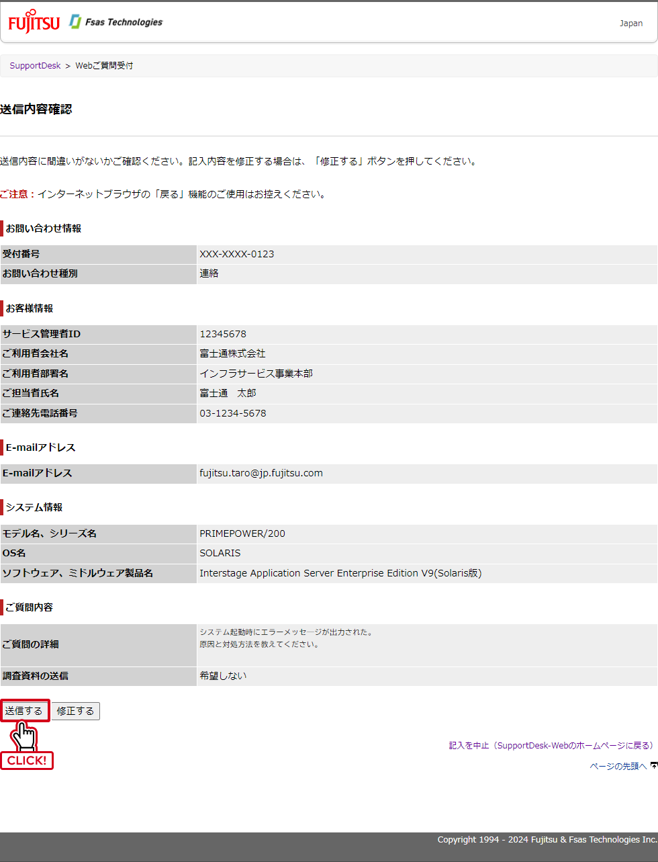Click the E-mailアドレス table row label

pos(37,473)
